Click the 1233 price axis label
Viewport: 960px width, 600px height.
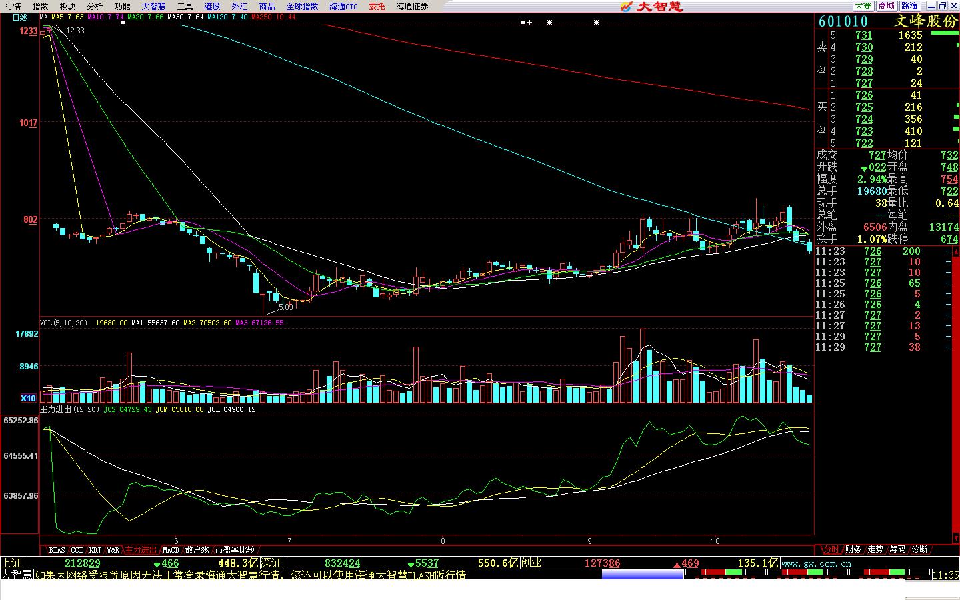coord(29,31)
